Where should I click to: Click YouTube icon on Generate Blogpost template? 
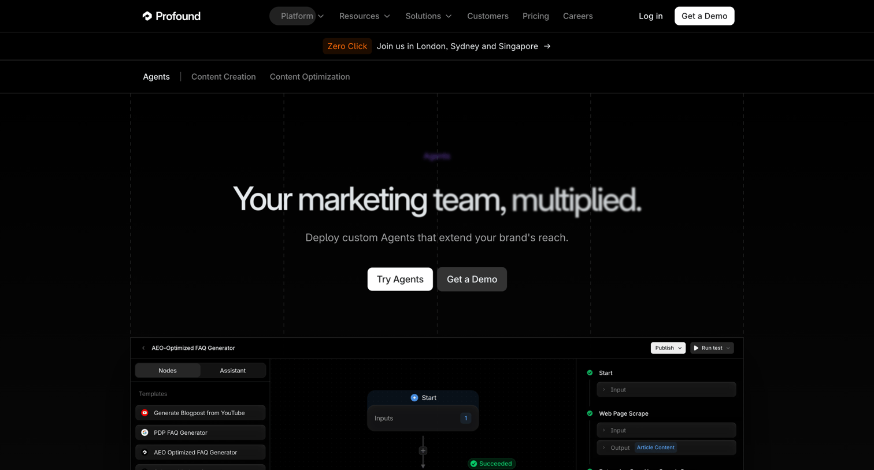[145, 413]
